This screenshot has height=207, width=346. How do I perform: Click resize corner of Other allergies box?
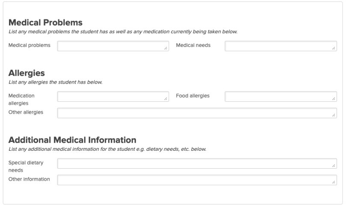(x=334, y=115)
